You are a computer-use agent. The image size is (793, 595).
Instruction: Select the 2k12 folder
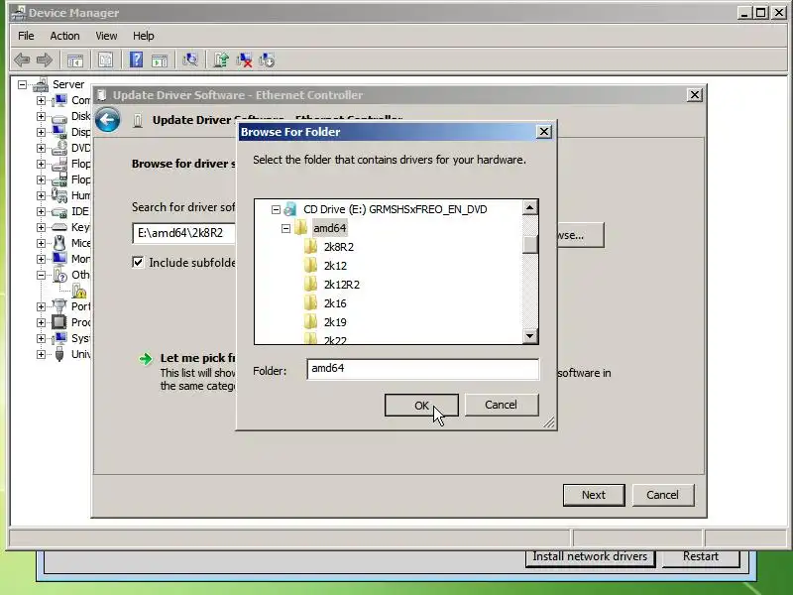click(335, 266)
